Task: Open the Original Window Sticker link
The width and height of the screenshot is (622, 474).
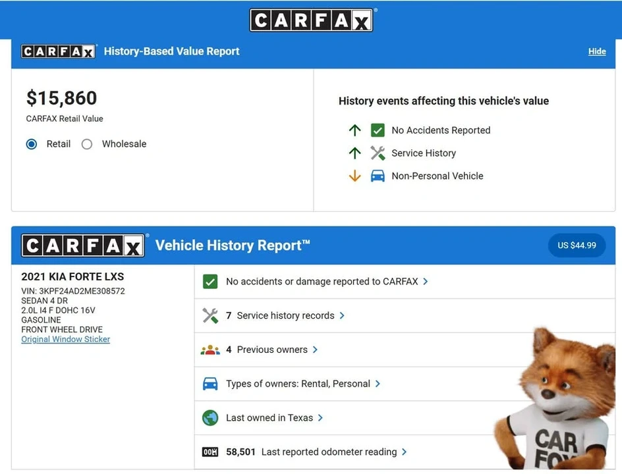Action: (66, 339)
